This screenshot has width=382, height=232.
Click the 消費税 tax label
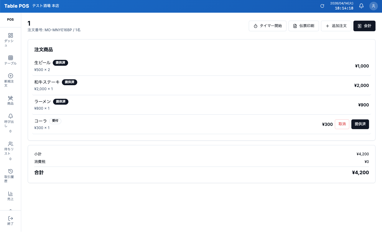tap(40, 162)
